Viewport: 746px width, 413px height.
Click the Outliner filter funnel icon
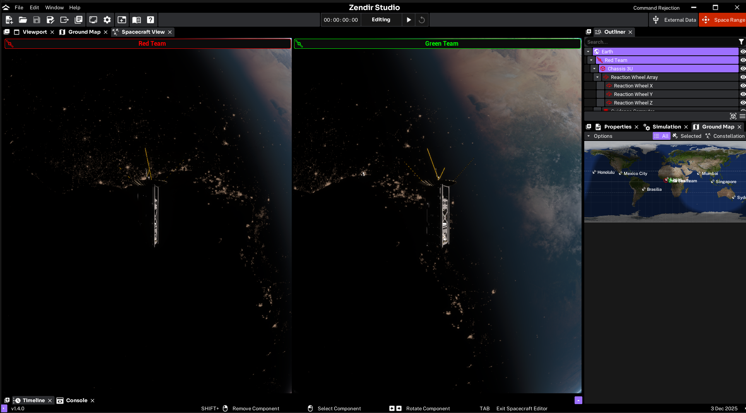tap(741, 42)
